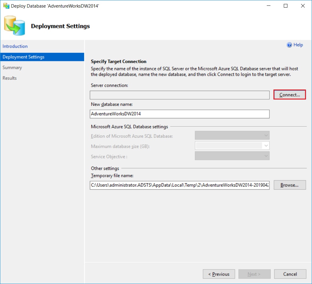Click the Other settings label

[x=105, y=168]
